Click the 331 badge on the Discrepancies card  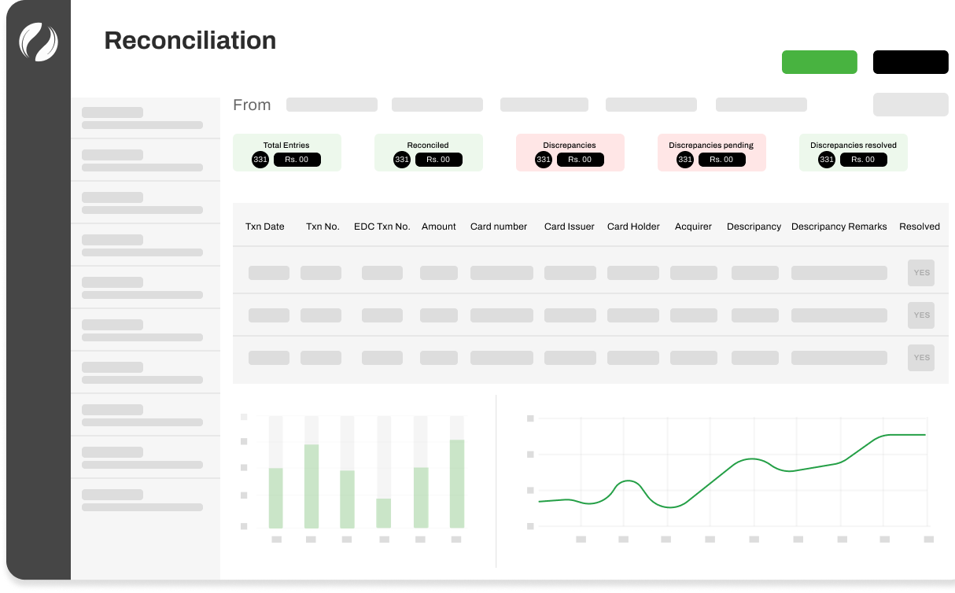click(543, 160)
